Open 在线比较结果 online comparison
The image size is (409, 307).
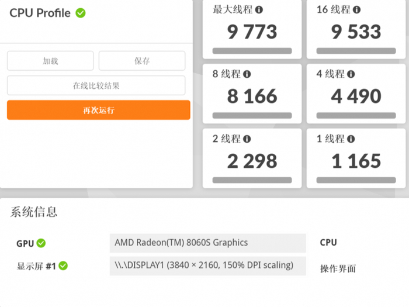coord(96,85)
